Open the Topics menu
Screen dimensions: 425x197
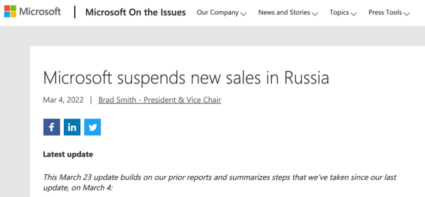[339, 12]
